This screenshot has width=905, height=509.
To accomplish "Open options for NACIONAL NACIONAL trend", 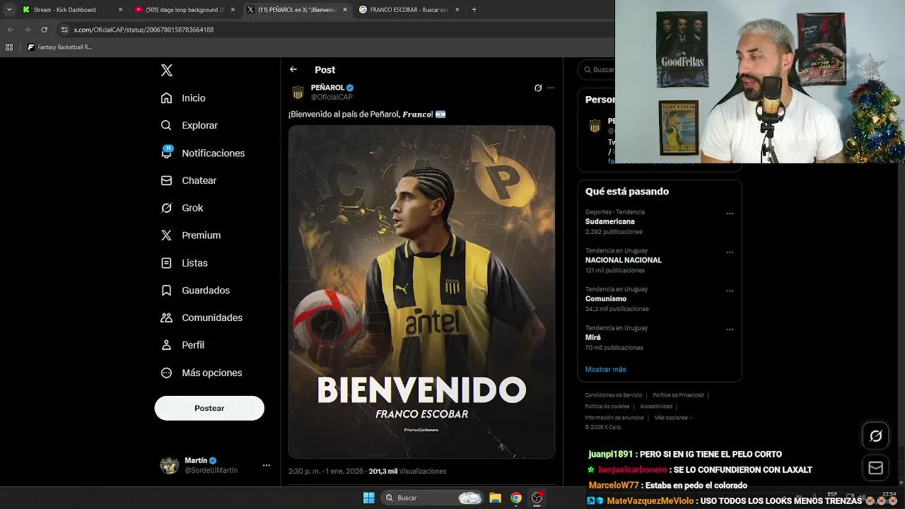I will click(x=730, y=252).
